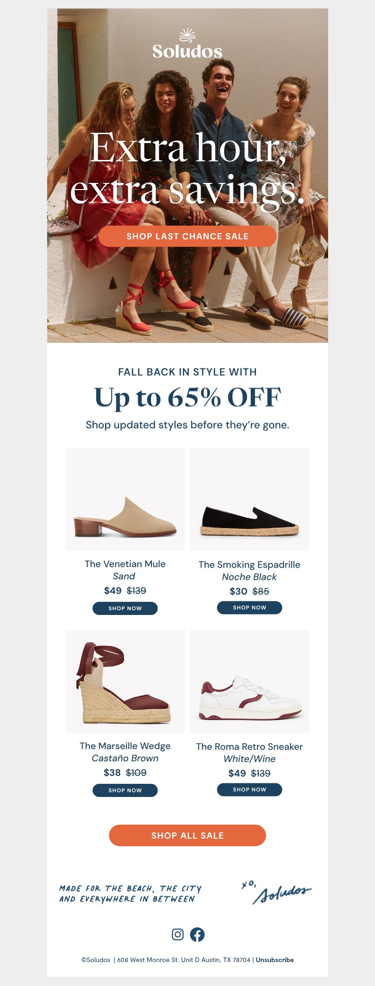
Task: Click SHOP NOW under the Smoking Espadrille
Action: pyautogui.click(x=249, y=607)
